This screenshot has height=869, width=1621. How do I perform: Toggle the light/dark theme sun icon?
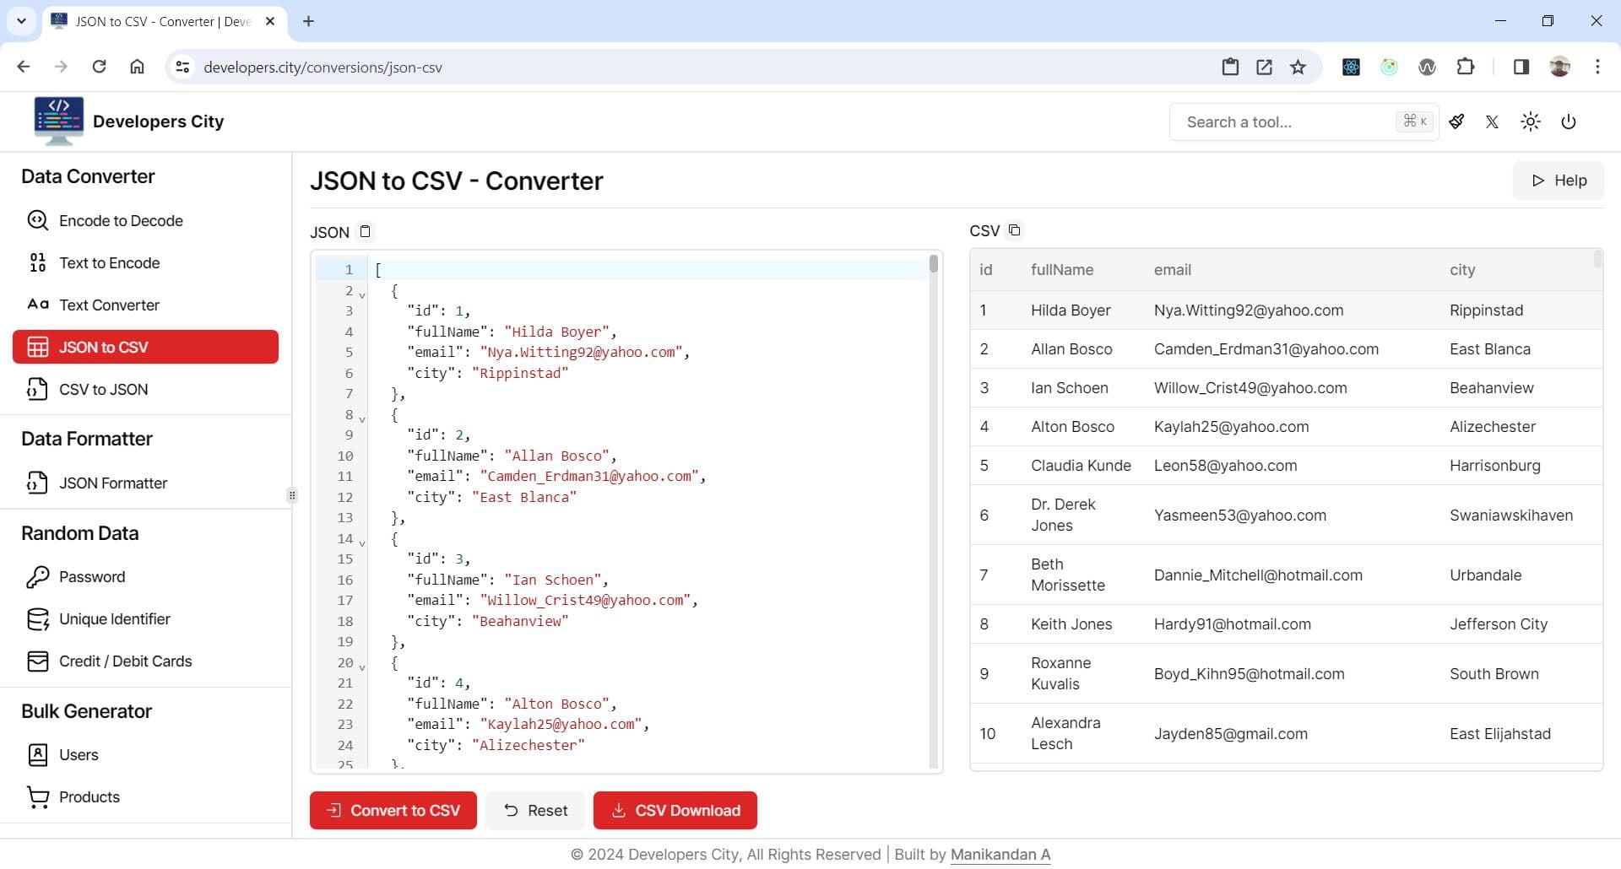pos(1530,121)
